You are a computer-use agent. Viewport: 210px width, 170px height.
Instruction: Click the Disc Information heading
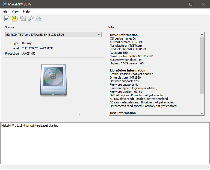point(123,113)
